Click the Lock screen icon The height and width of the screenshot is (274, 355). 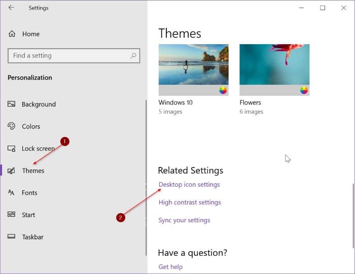[11, 148]
